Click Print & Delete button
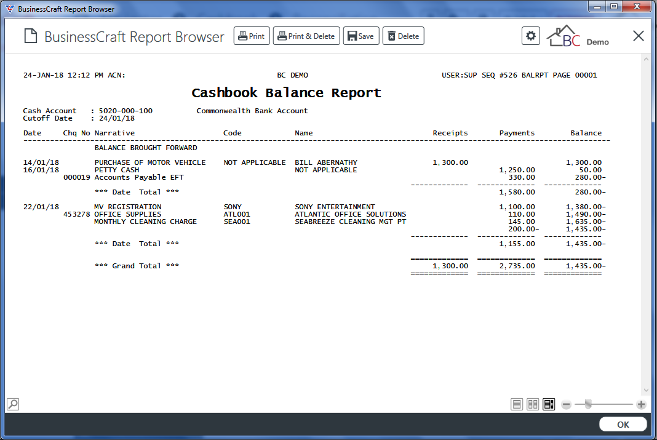 click(x=306, y=36)
